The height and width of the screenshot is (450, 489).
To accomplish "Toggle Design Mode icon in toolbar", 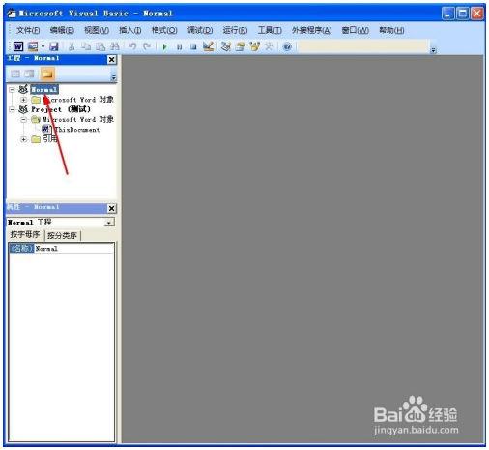I will coord(209,46).
